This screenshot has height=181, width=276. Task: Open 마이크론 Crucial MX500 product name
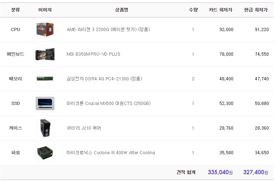tap(108, 104)
